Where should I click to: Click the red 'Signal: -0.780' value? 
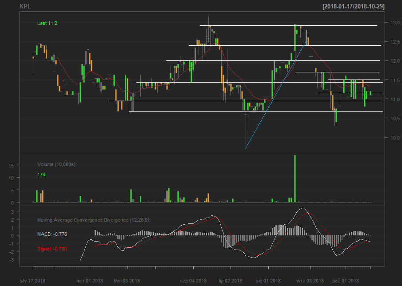pos(52,249)
